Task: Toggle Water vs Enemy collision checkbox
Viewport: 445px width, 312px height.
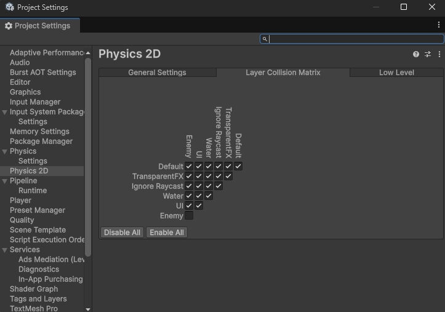Action: tap(189, 196)
